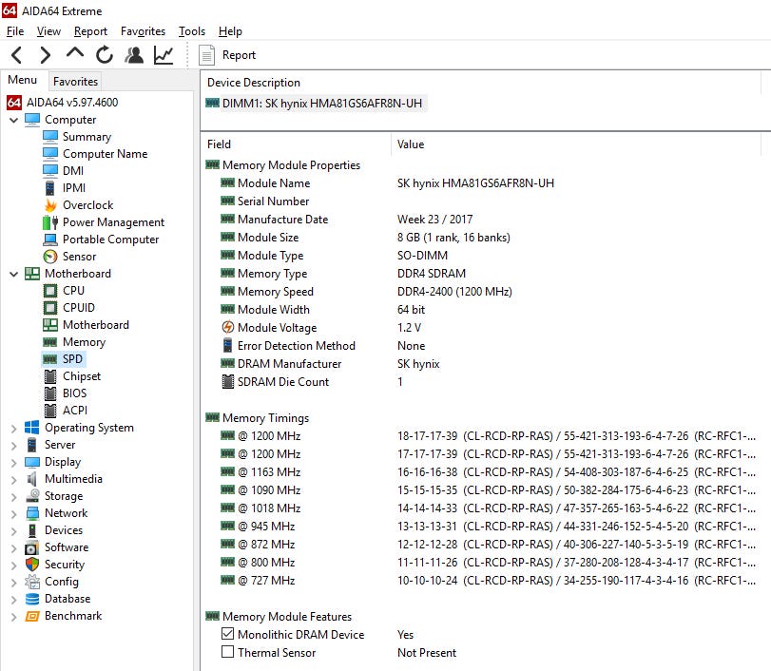771x671 pixels.
Task: Open the File menu
Action: pos(15,31)
